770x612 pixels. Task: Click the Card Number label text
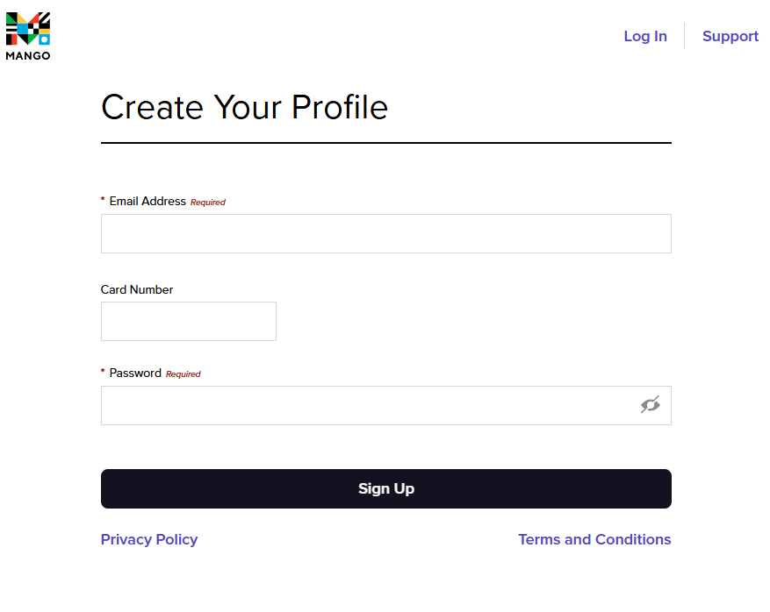[137, 289]
